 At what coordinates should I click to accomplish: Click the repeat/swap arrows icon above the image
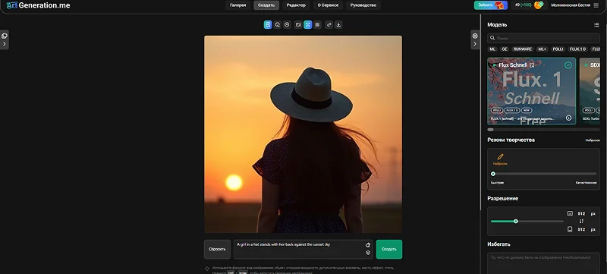329,25
